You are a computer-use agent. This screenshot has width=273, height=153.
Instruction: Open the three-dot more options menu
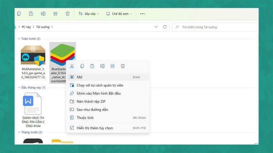tap(142, 14)
